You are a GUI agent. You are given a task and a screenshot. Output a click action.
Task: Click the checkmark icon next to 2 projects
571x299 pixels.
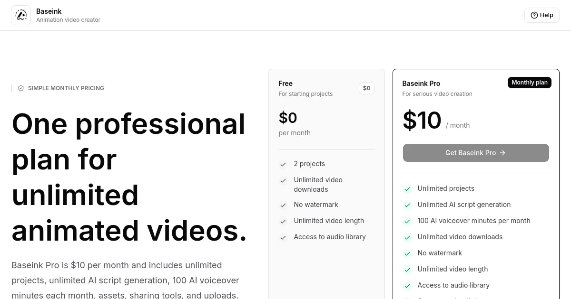point(283,164)
